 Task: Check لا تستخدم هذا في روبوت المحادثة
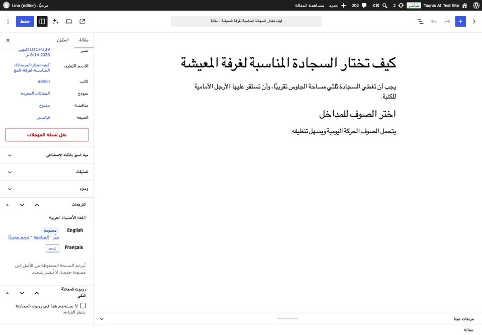point(83,305)
